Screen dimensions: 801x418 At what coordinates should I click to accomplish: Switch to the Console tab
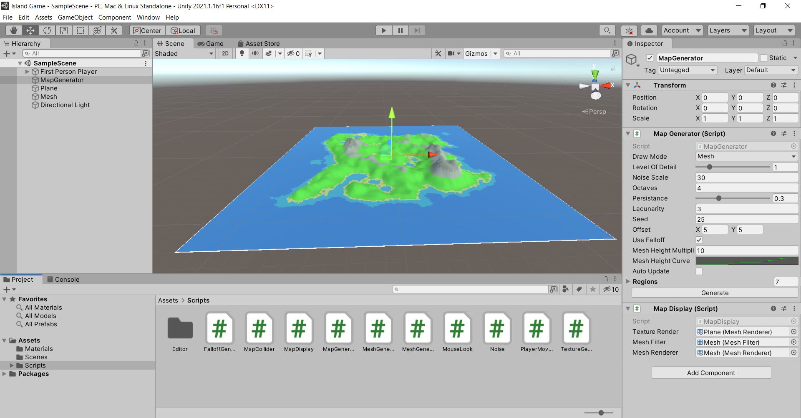click(63, 279)
